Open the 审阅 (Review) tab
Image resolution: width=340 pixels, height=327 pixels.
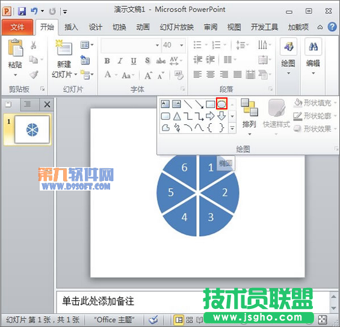pyautogui.click(x=211, y=27)
